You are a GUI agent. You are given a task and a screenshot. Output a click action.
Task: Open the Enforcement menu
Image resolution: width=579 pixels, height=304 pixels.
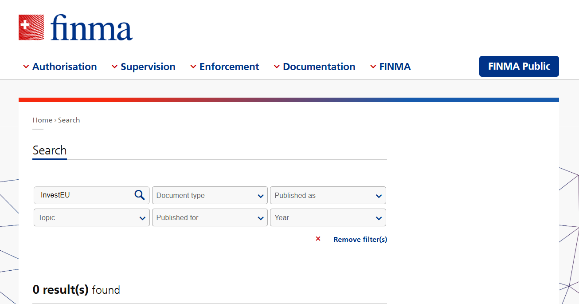coord(229,67)
